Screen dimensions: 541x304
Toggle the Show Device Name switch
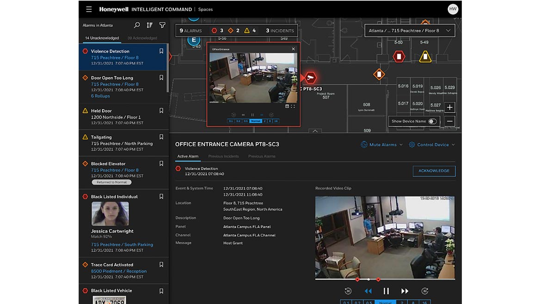point(432,122)
